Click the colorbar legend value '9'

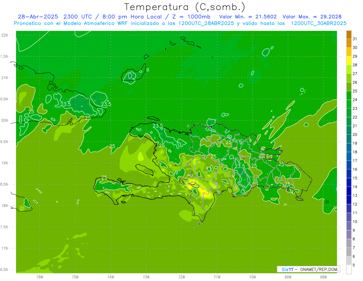click(354, 230)
